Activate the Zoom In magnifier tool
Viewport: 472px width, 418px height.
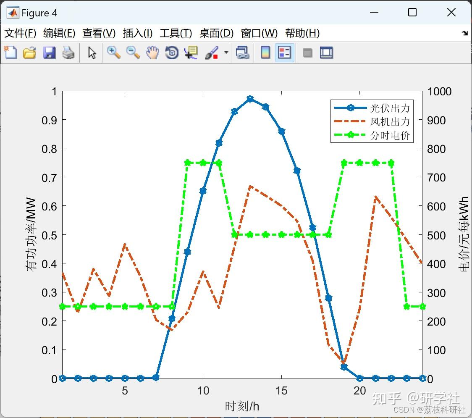tap(113, 53)
